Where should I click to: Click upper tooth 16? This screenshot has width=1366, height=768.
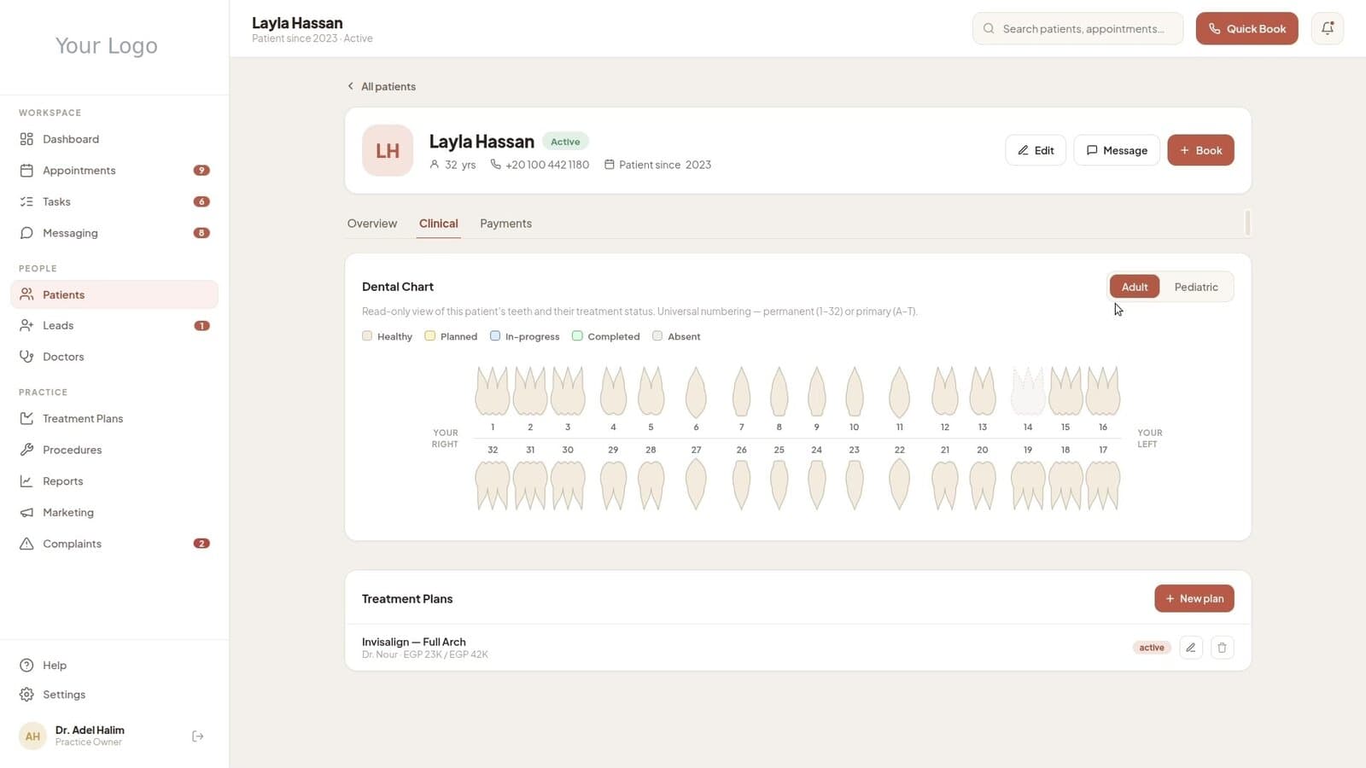[1103, 392]
